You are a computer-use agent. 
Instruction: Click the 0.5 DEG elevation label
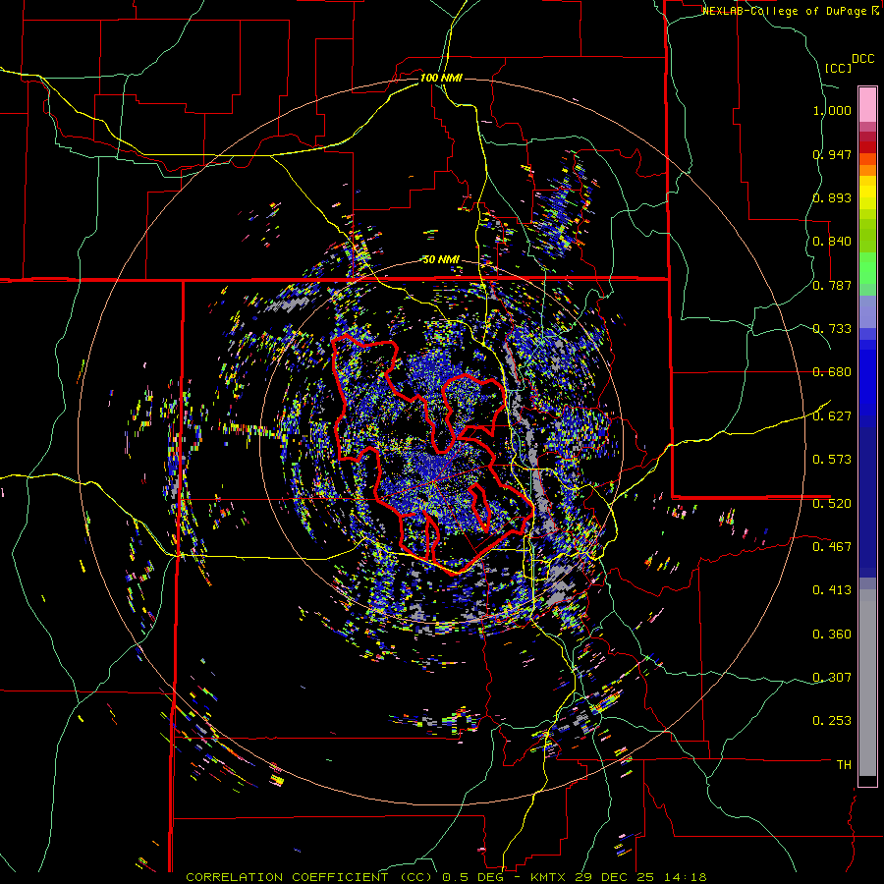[475, 877]
